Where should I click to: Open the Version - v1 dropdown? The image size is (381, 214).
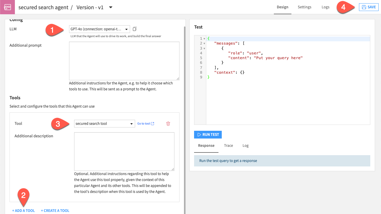point(110,7)
